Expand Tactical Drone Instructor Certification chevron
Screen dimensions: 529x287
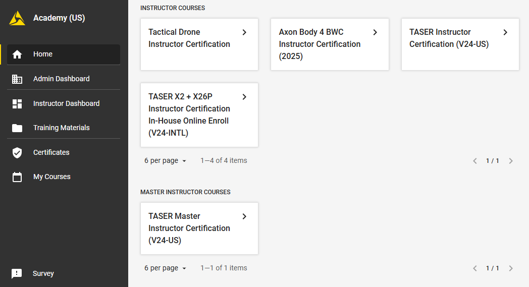point(244,32)
